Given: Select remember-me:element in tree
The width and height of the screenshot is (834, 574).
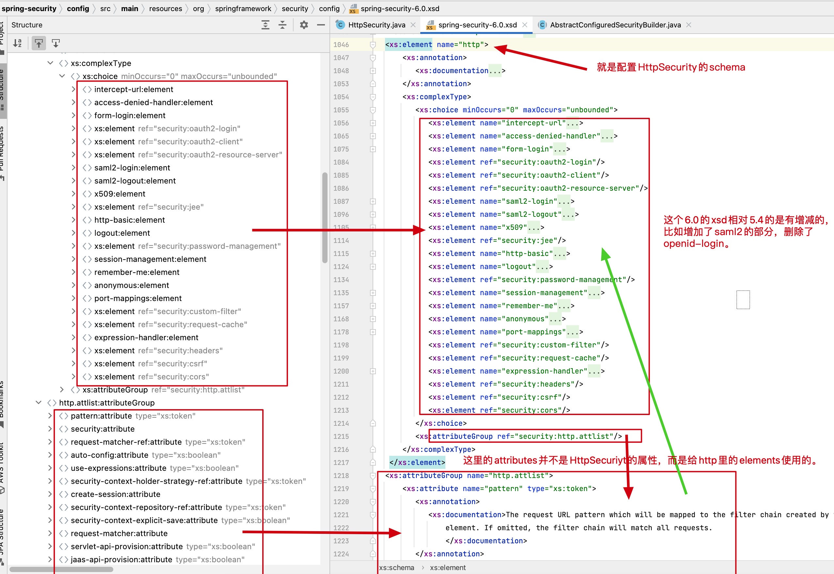Looking at the screenshot, I should click(x=137, y=272).
